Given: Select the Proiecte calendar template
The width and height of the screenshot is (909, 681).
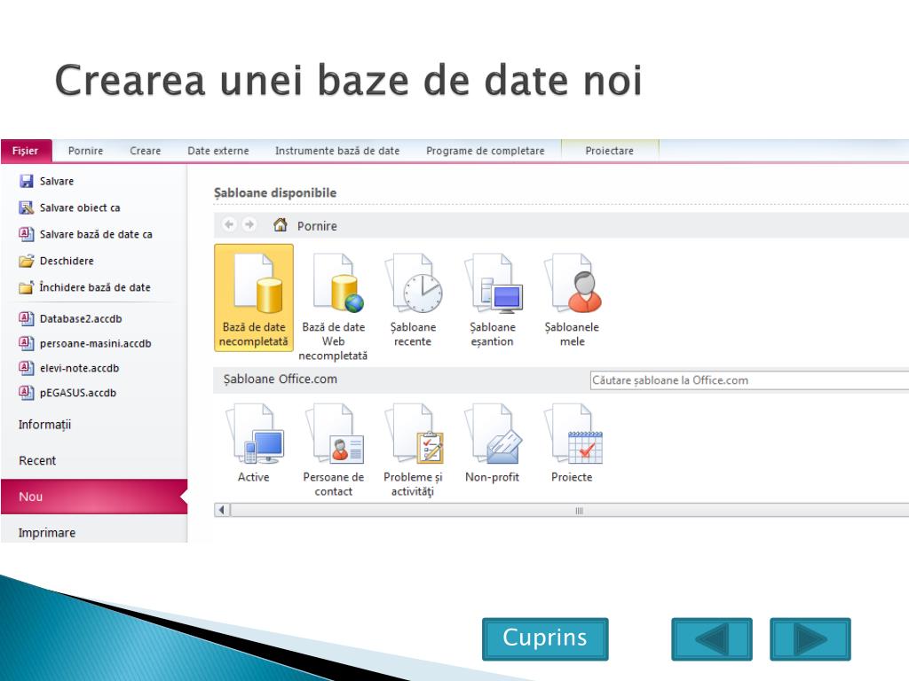Looking at the screenshot, I should [573, 443].
